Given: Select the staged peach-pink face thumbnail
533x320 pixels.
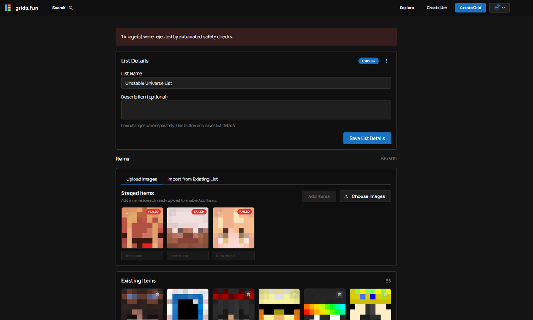Looking at the screenshot, I should click(234, 228).
